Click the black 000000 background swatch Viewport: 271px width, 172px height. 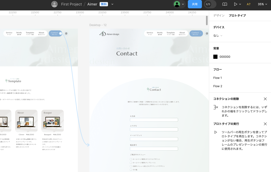click(215, 57)
